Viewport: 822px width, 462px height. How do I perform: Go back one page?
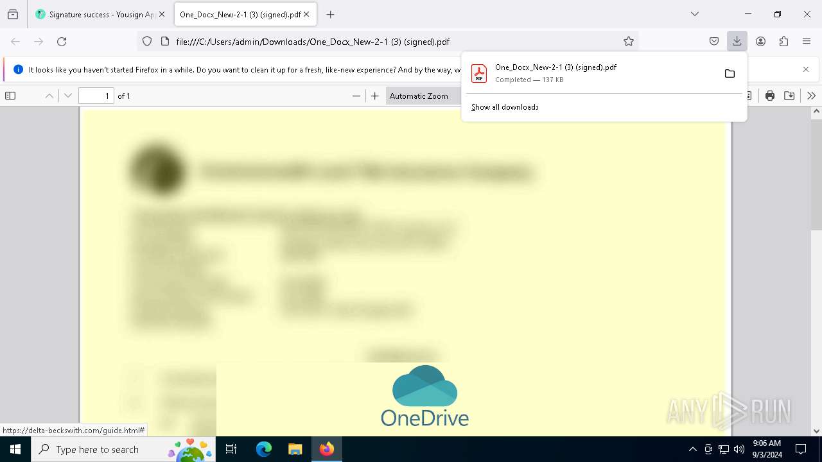[x=15, y=41]
